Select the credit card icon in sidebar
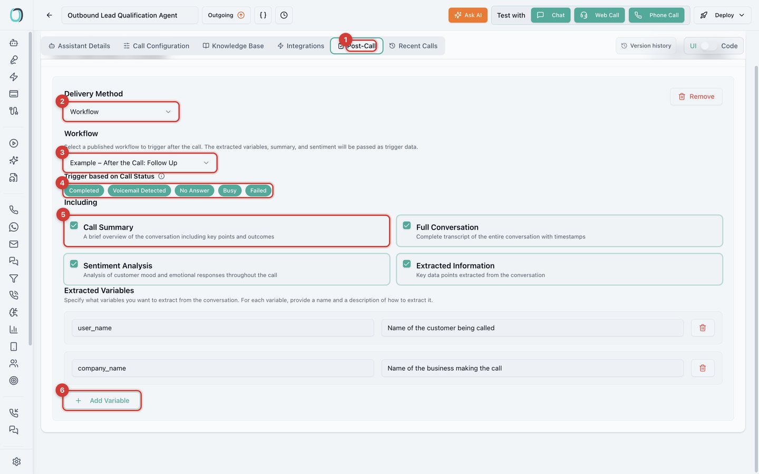This screenshot has width=759, height=474. tap(14, 94)
